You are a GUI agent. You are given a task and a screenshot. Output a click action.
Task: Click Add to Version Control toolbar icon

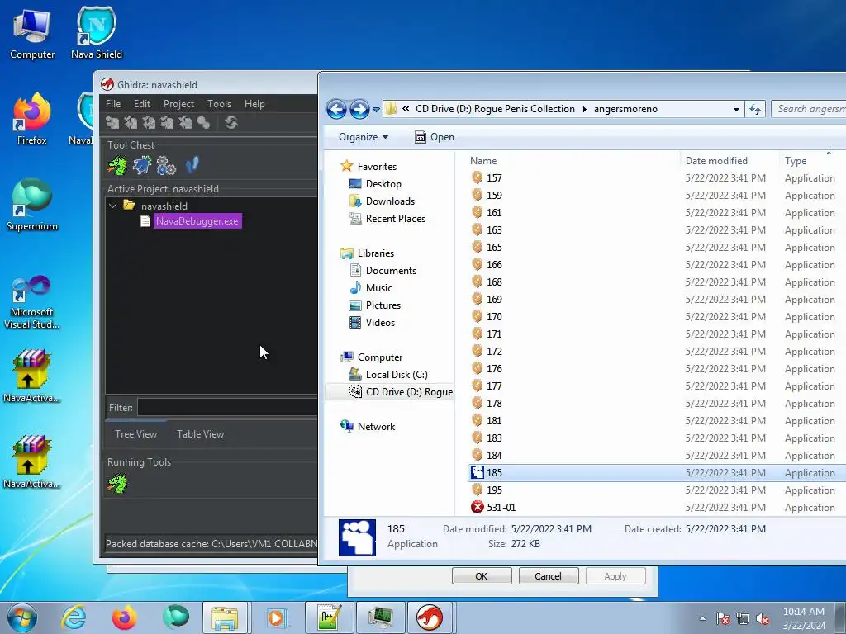point(112,123)
